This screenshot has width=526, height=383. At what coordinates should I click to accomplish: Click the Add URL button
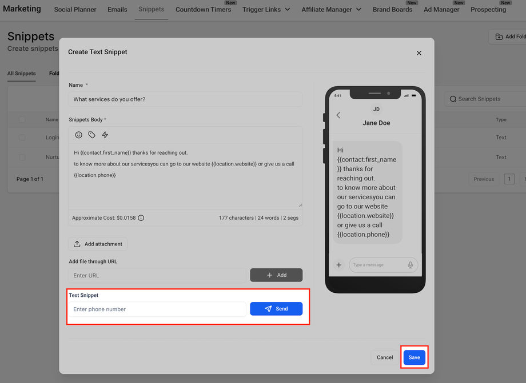click(276, 275)
